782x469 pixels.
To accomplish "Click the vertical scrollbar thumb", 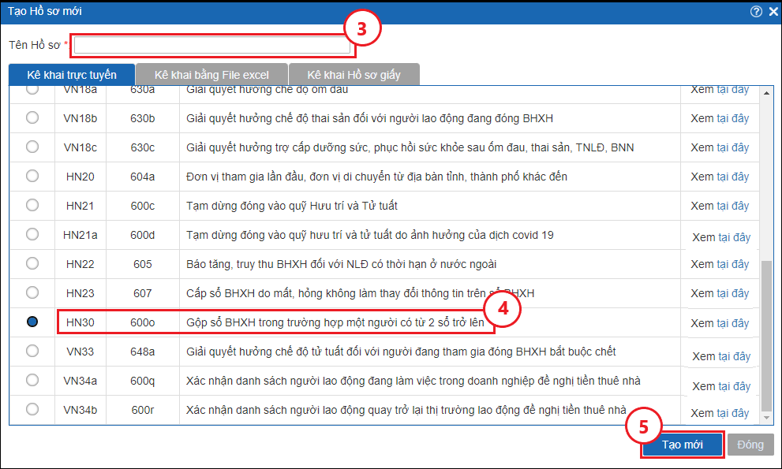I will (x=766, y=335).
